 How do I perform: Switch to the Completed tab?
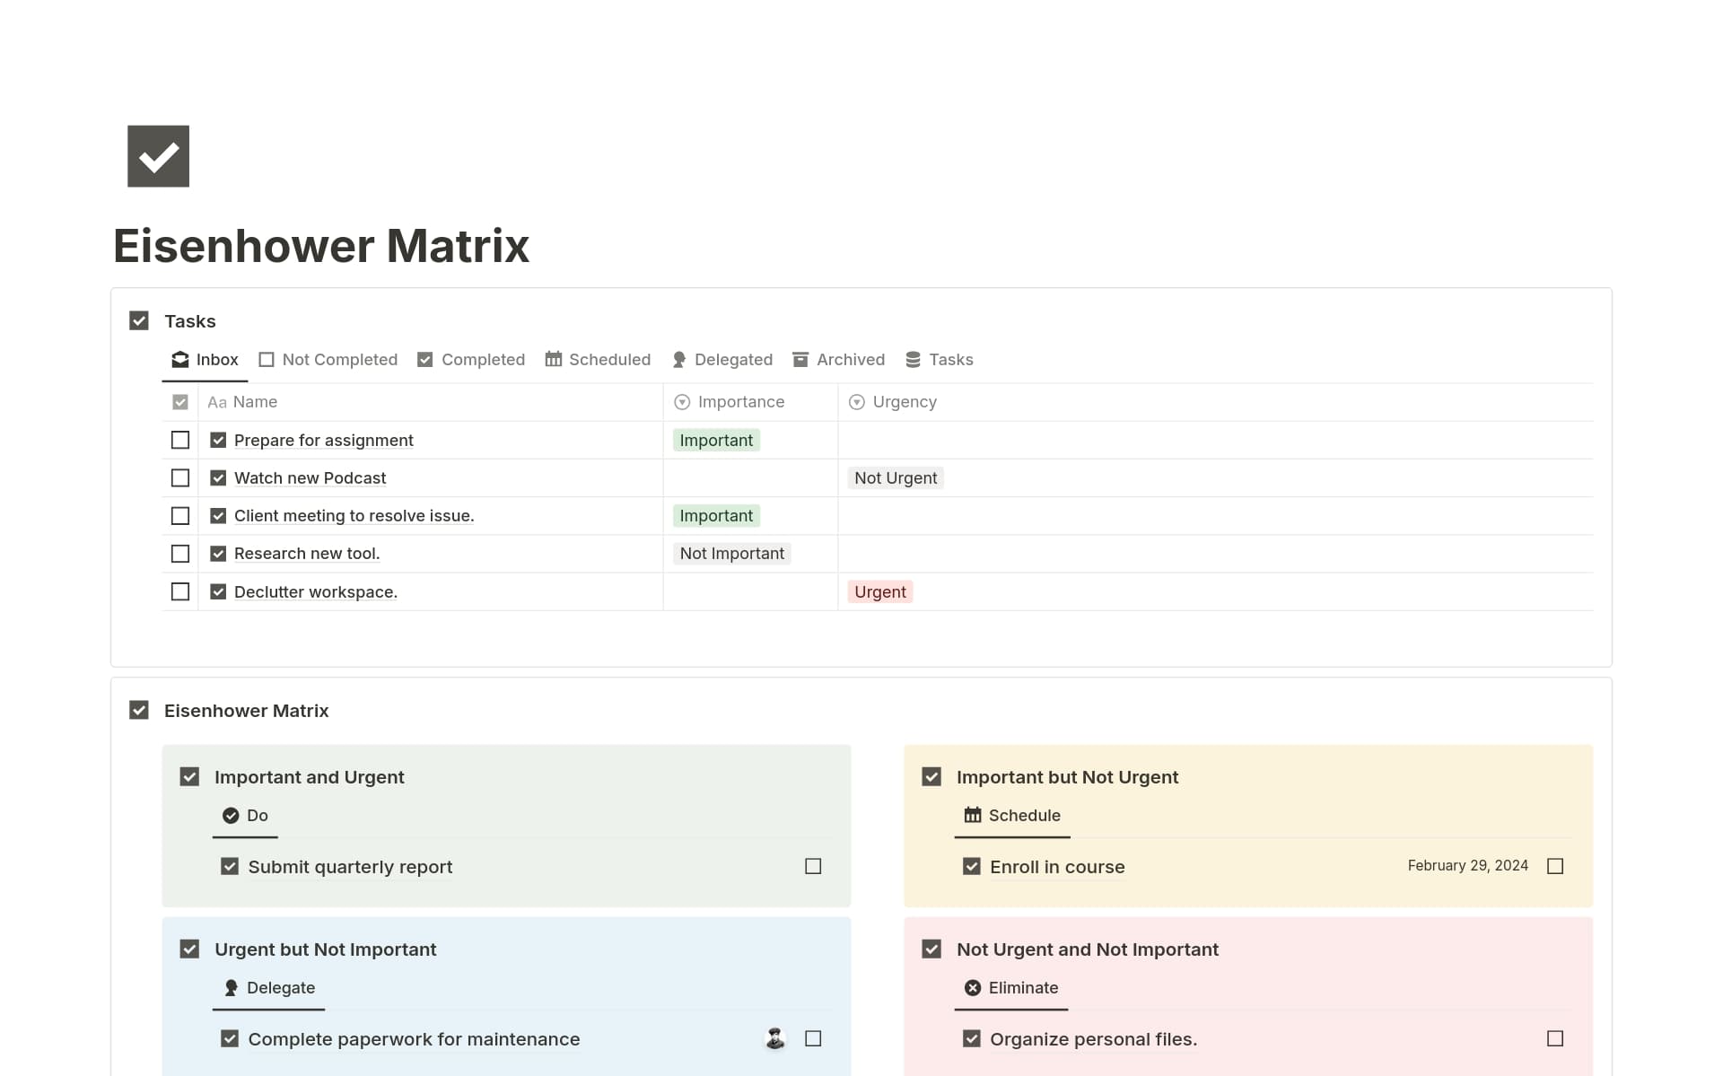(471, 360)
